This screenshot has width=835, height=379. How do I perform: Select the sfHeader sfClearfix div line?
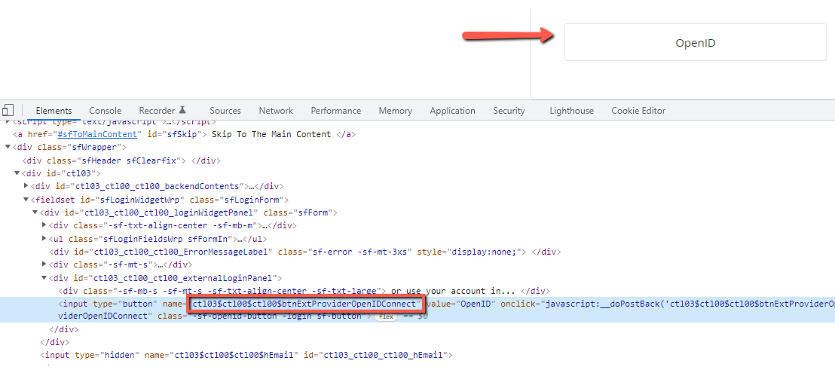[121, 160]
